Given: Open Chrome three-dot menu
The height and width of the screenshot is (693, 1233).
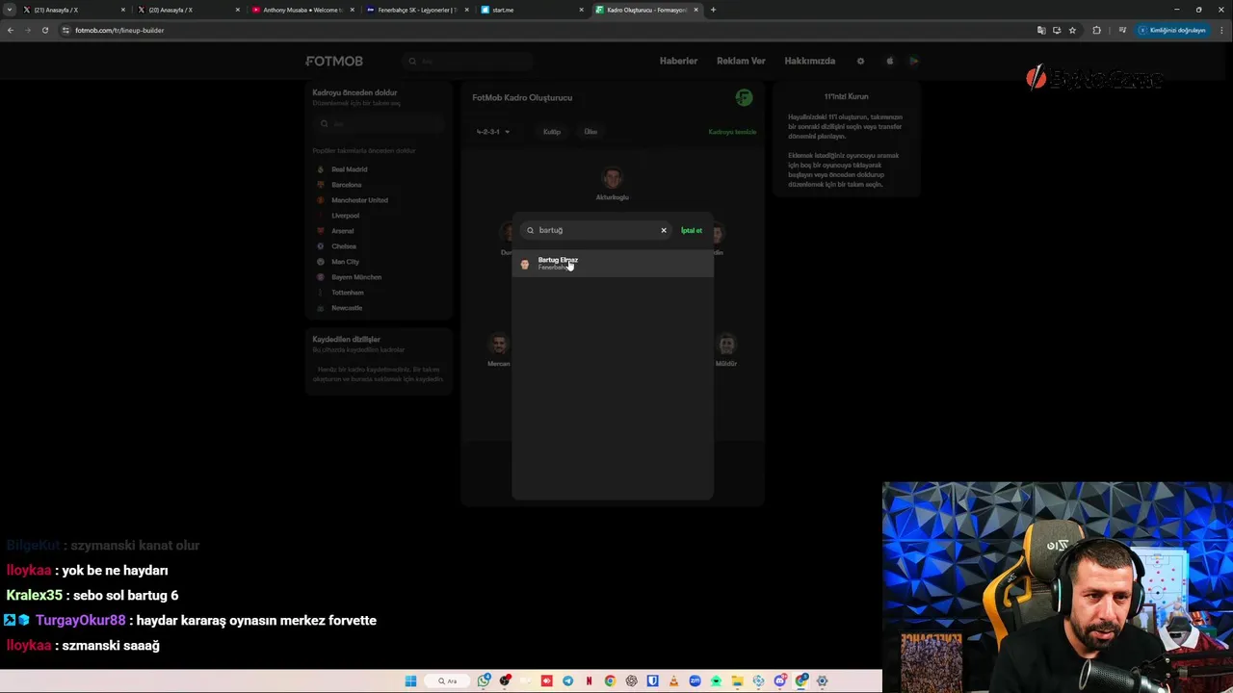Looking at the screenshot, I should [1221, 30].
